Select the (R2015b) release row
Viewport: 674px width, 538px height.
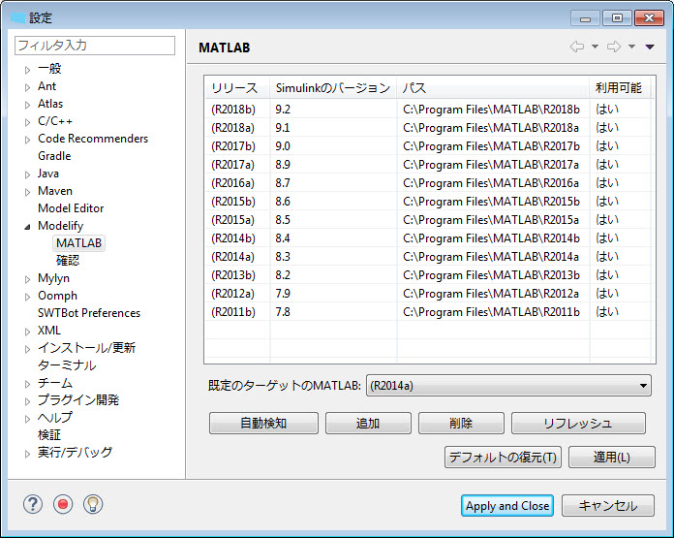[430, 202]
